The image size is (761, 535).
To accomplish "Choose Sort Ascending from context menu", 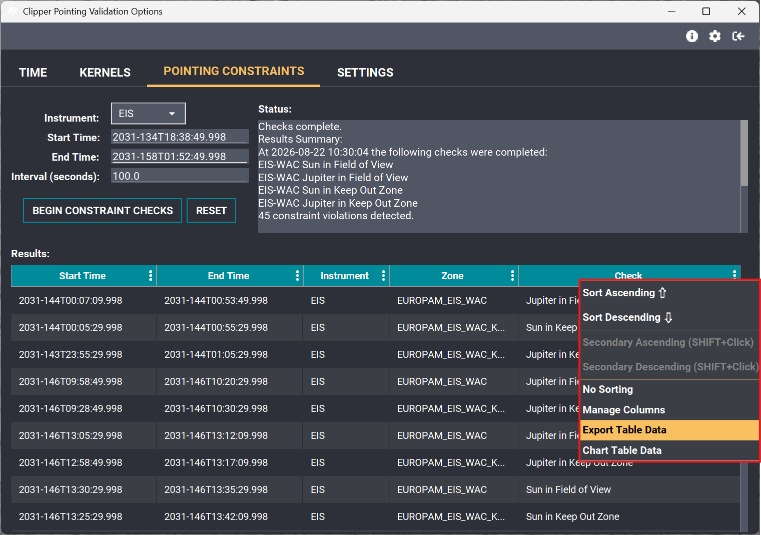I will click(669, 293).
